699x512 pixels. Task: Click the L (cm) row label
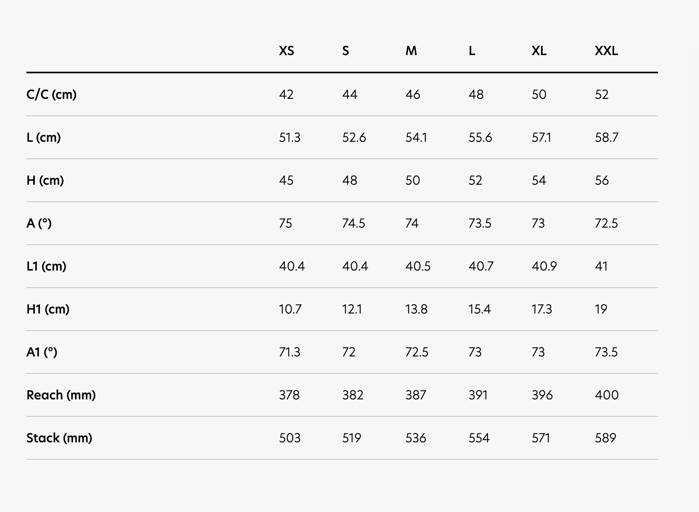(x=43, y=137)
